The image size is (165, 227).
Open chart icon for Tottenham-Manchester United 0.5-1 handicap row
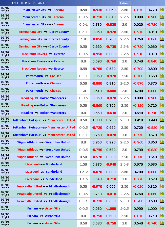(162, 135)
